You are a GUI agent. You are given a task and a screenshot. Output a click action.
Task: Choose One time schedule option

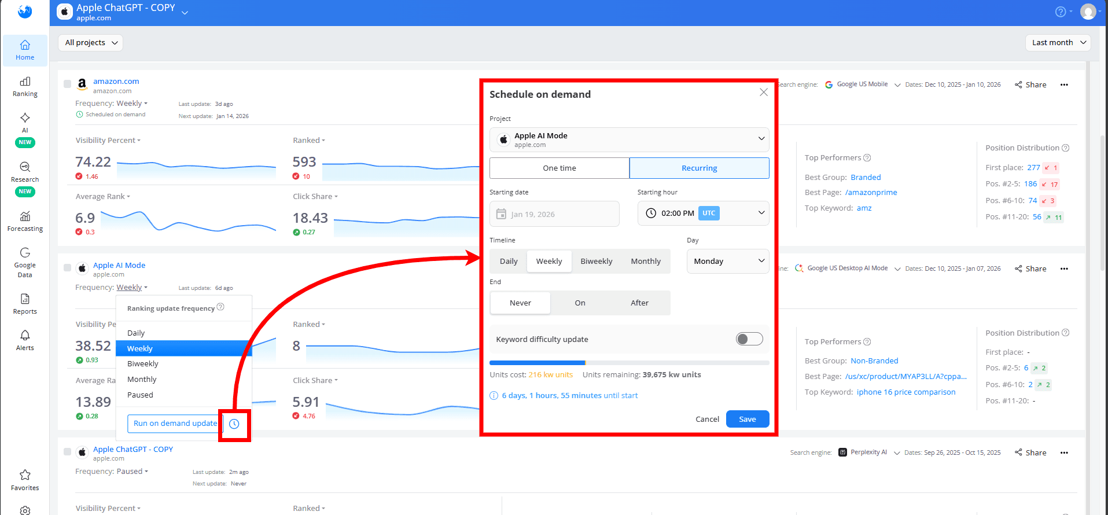559,168
